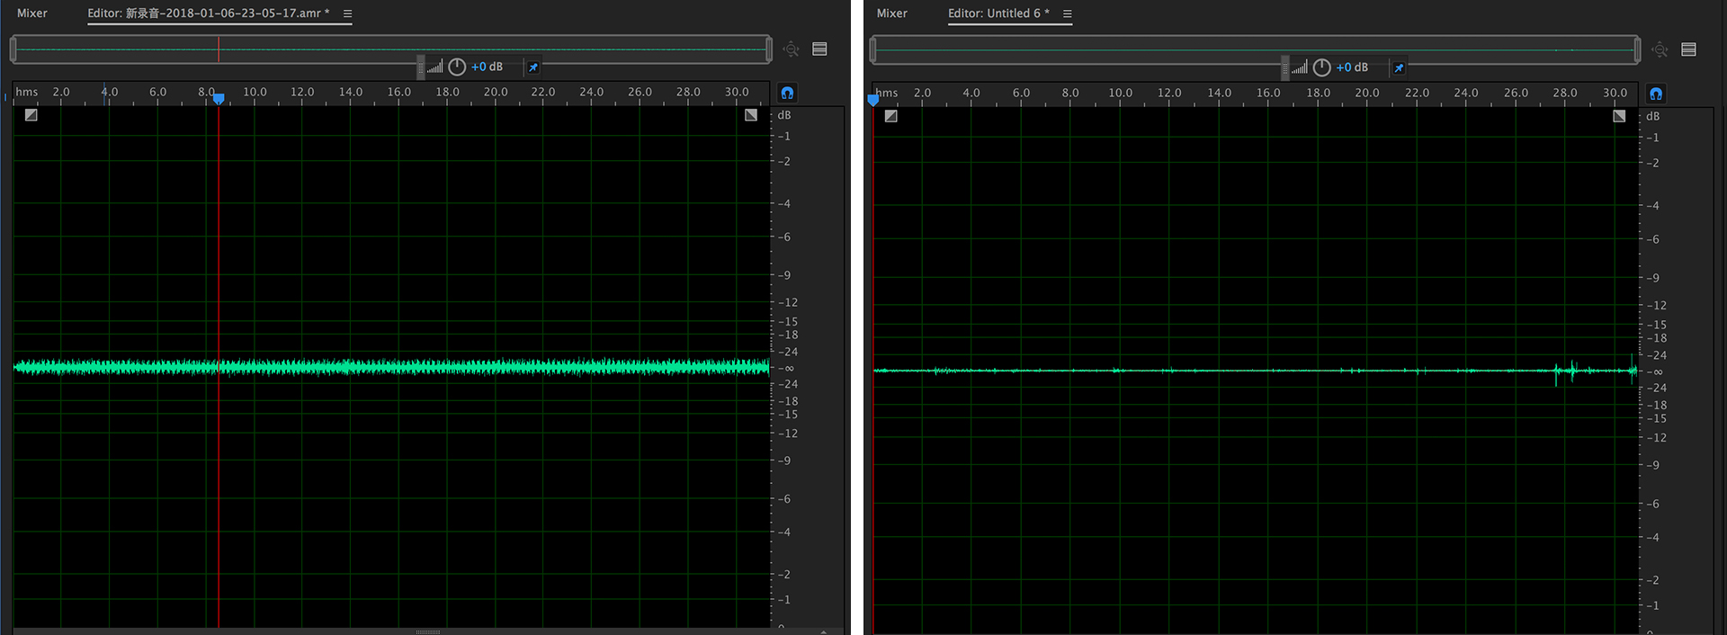
Task: Click the right editor's headphone monitor icon
Action: click(1656, 94)
